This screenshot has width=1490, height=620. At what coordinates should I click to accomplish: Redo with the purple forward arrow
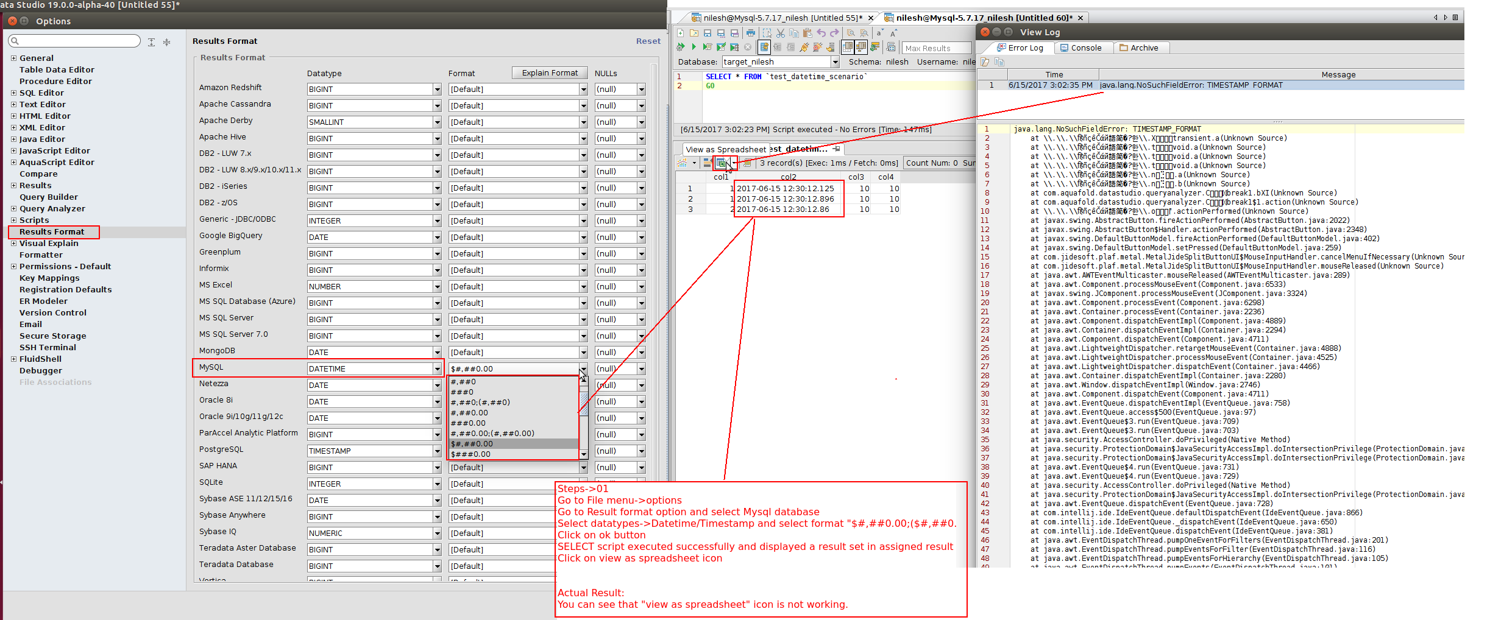tap(834, 33)
